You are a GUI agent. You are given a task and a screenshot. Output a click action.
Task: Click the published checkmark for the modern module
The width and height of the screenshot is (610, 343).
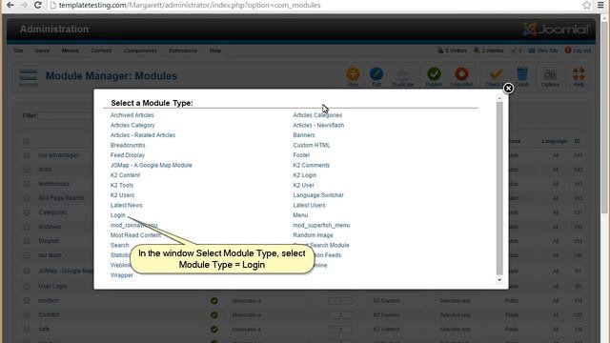pyautogui.click(x=213, y=301)
